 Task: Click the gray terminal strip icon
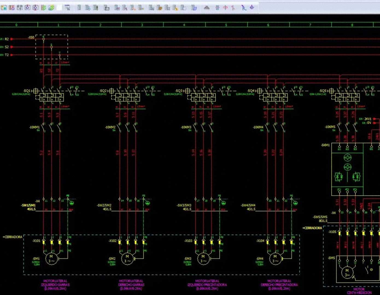tap(207, 8)
